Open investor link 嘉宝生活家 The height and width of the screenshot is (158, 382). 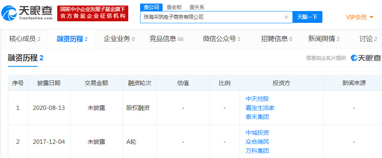(x=260, y=108)
